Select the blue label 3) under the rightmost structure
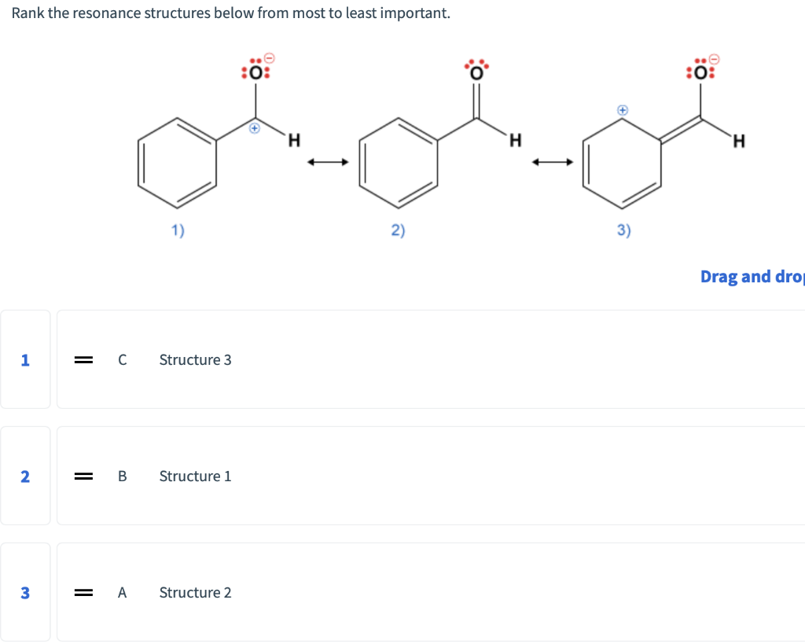Screen dimensions: 805x644 point(623,230)
